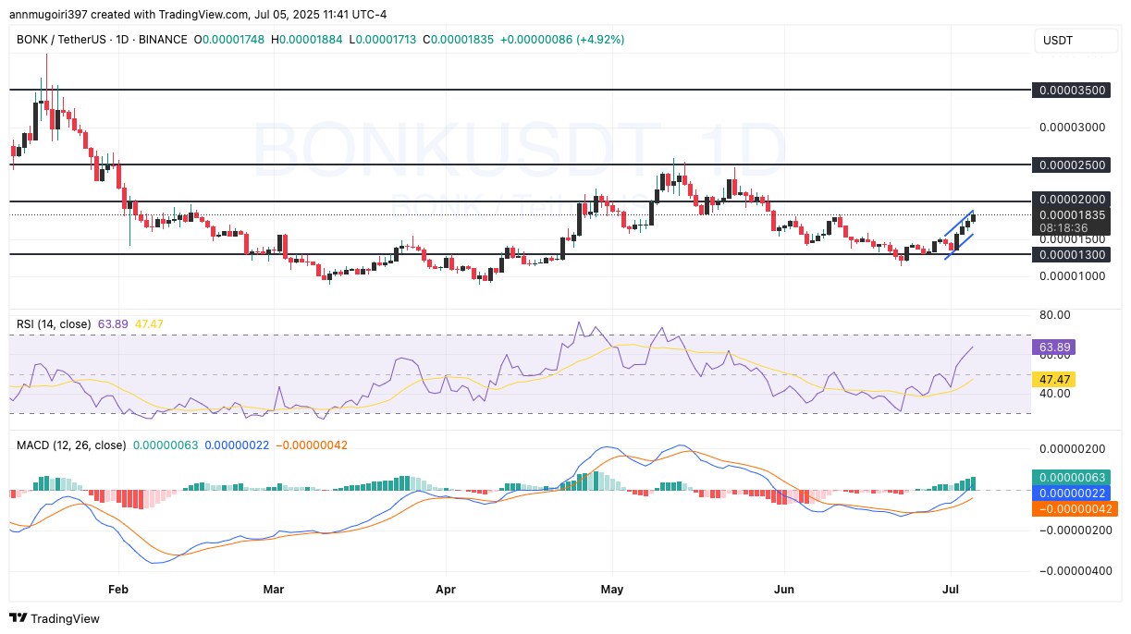The image size is (1131, 634).
Task: Click the BONK / TetherUS symbol title
Action: pos(63,40)
